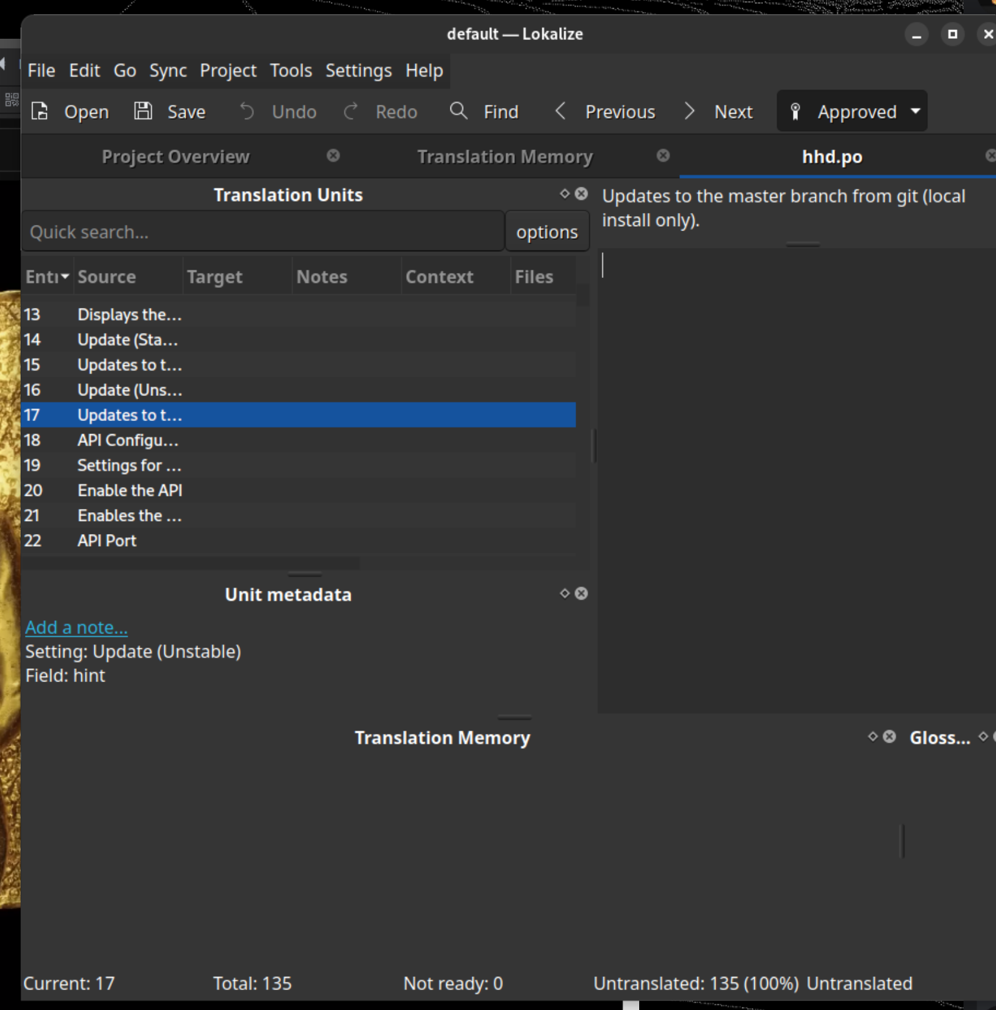Click the Open file icon
Viewport: 996px width, 1010px height.
(40, 111)
